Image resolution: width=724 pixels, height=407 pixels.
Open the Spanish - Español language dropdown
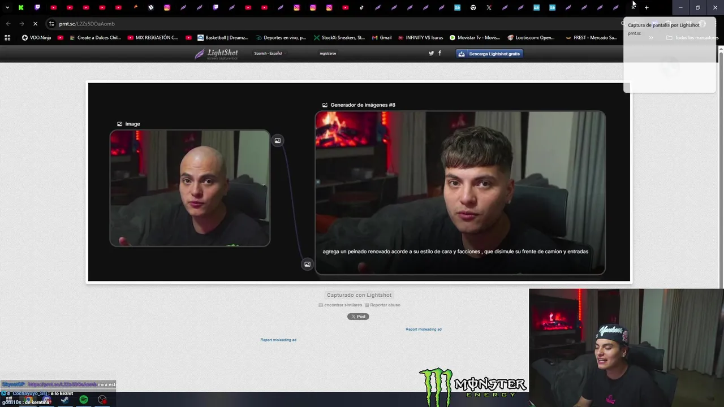pyautogui.click(x=269, y=53)
